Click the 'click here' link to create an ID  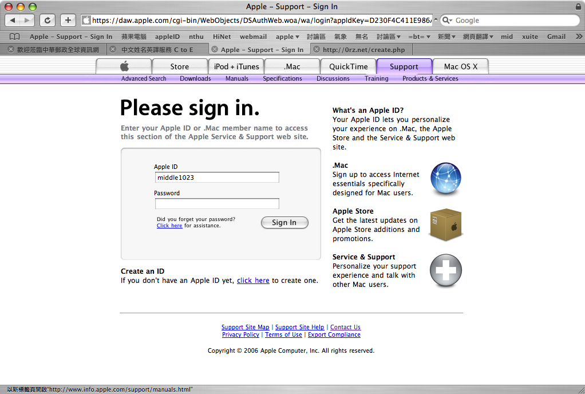253,280
